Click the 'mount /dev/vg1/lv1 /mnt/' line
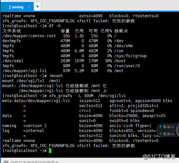The image size is (179, 163). coord(31,81)
